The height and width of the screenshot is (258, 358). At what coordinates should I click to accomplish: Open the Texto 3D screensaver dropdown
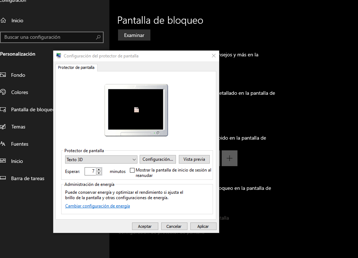point(101,159)
